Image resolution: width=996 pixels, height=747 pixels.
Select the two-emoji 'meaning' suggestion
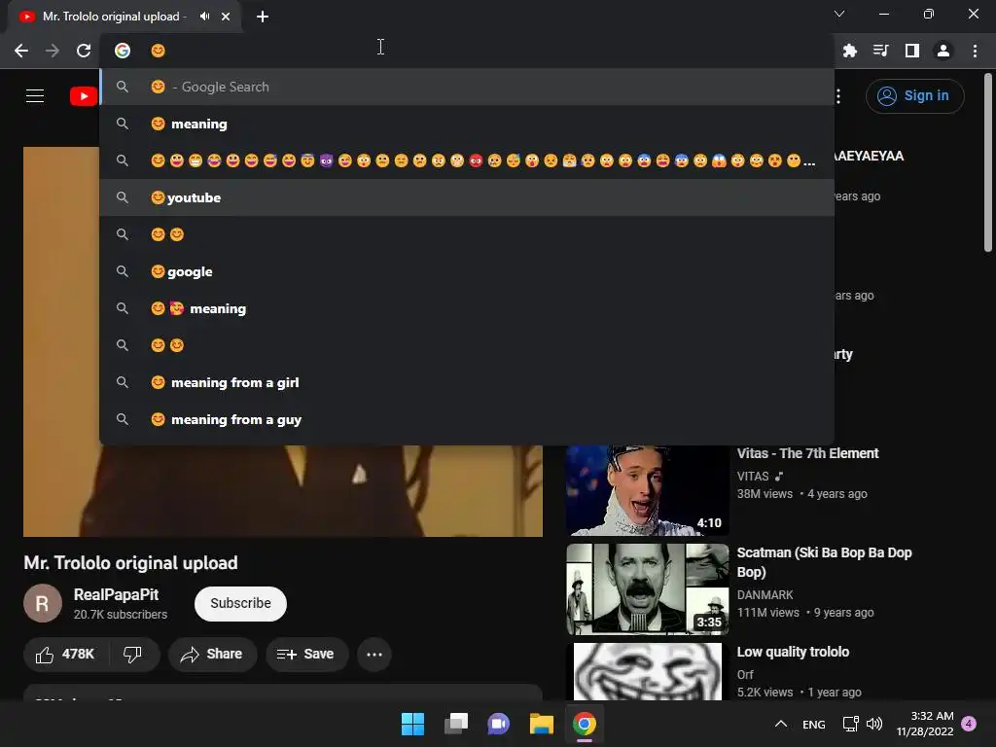(467, 308)
